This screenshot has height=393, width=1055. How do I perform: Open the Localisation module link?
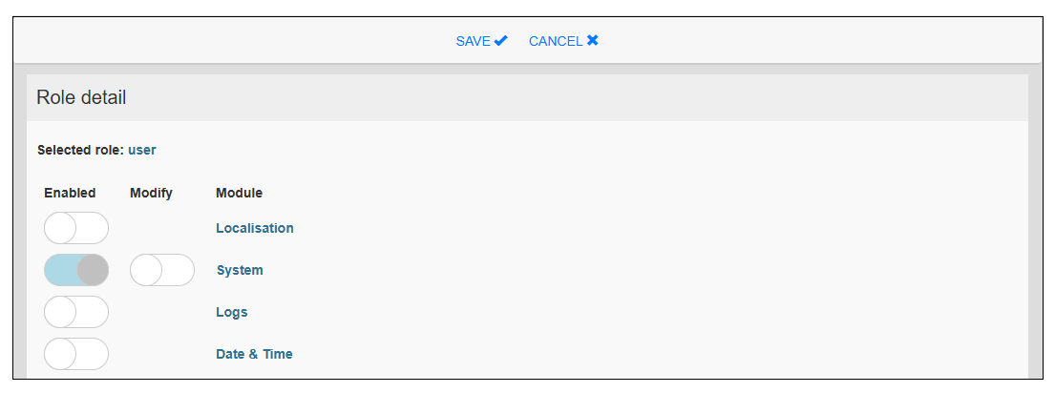pyautogui.click(x=255, y=228)
